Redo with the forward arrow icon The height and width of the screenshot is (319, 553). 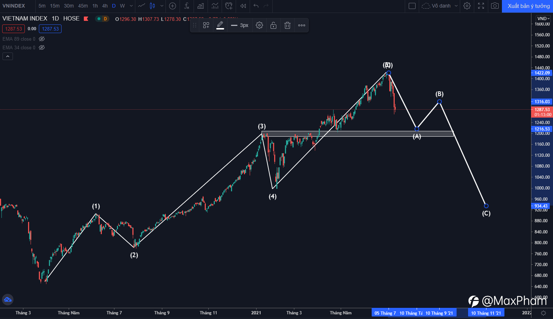266,6
